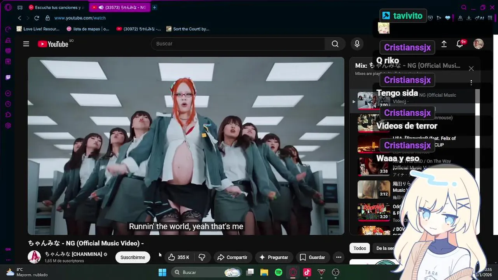Select the currently playing 3:00 playlist thumbnail
498x280 pixels.
click(x=374, y=101)
